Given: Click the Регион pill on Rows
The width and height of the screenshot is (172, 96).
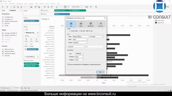Looking at the screenshot, I should 62,14.
